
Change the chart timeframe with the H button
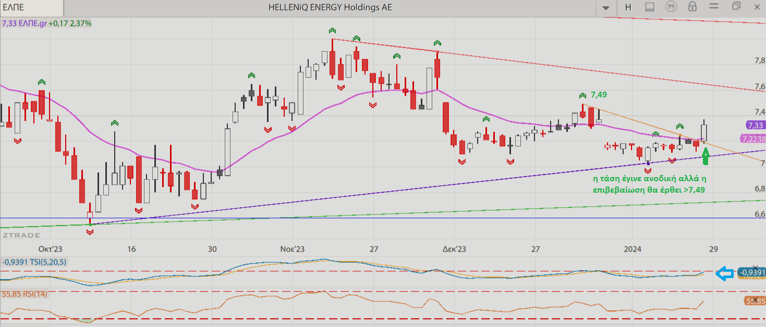pos(628,7)
